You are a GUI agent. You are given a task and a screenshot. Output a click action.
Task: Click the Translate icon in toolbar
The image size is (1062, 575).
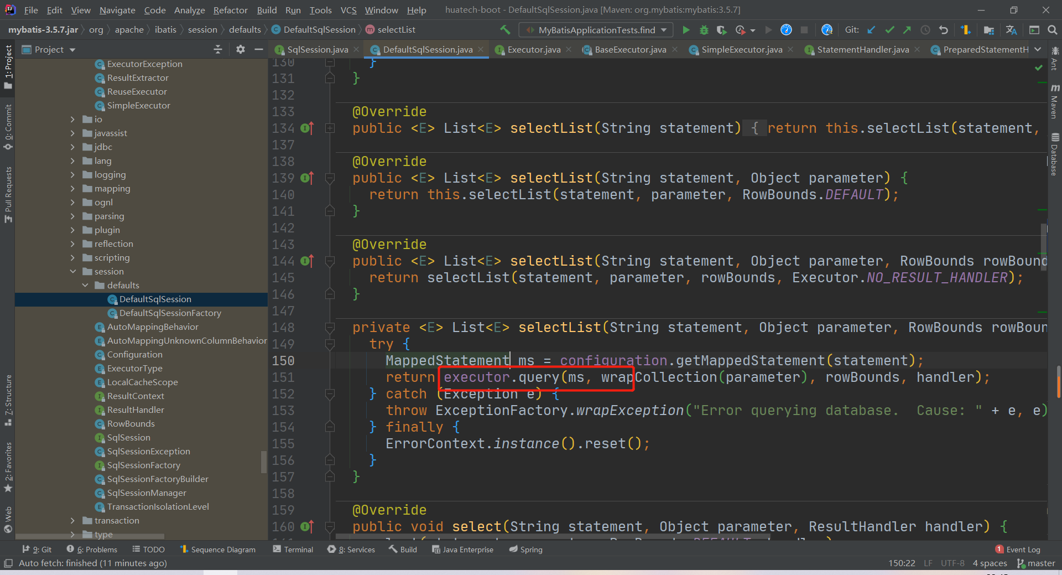coord(1012,30)
